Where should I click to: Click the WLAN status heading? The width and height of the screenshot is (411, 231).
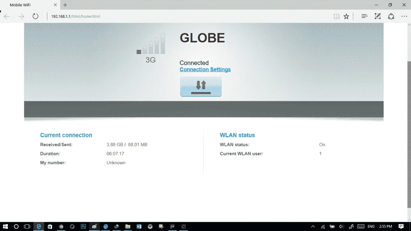tap(237, 135)
